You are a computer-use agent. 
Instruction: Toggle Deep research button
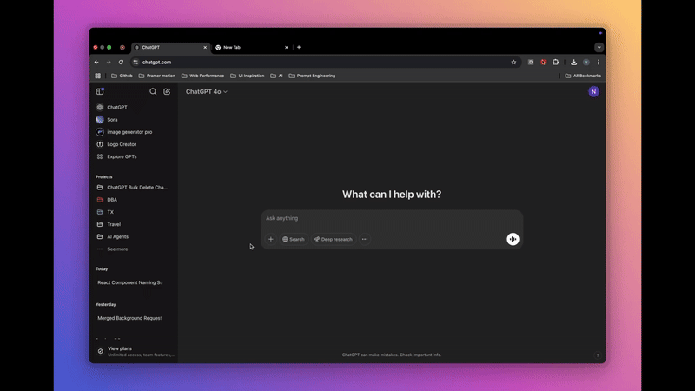click(x=334, y=240)
